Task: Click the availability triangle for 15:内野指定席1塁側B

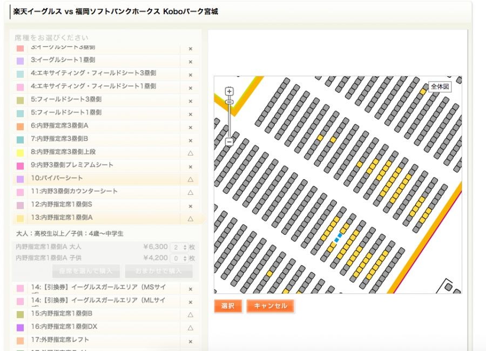Action: (x=191, y=315)
